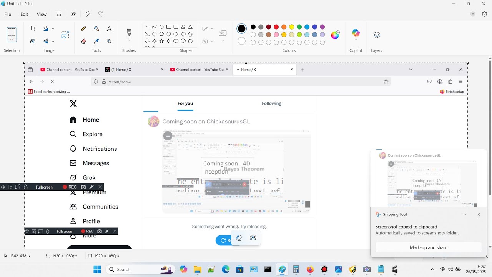
Task: Select the Curve shape
Action: 154,27
